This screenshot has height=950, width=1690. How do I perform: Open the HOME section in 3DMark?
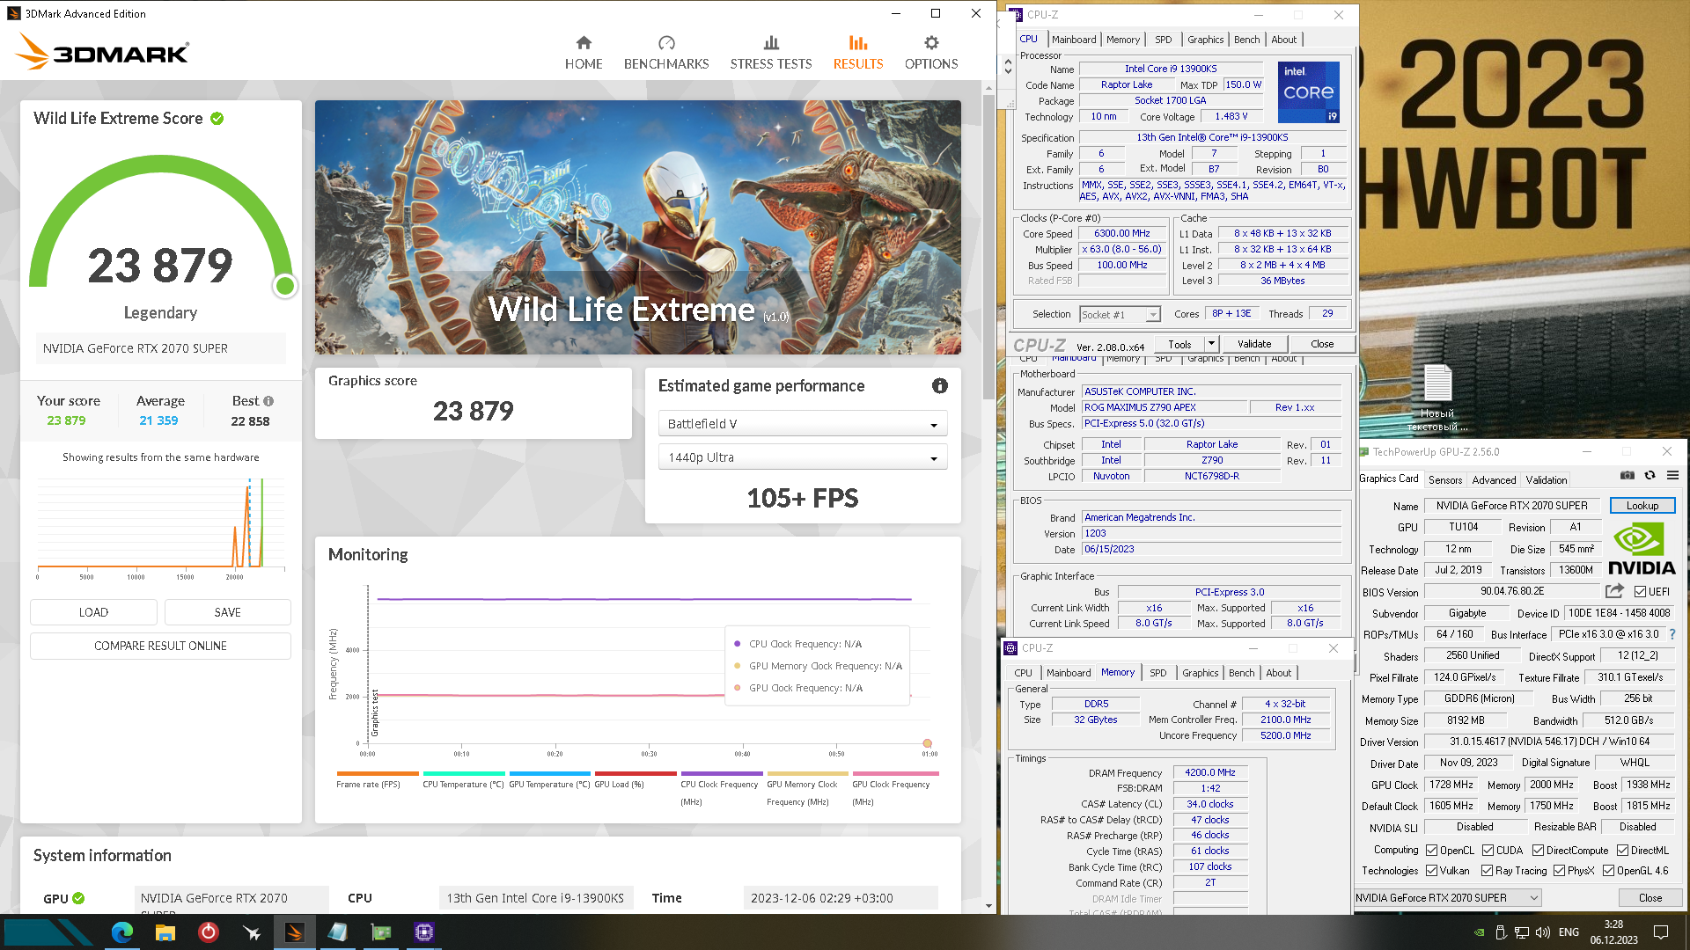point(584,53)
